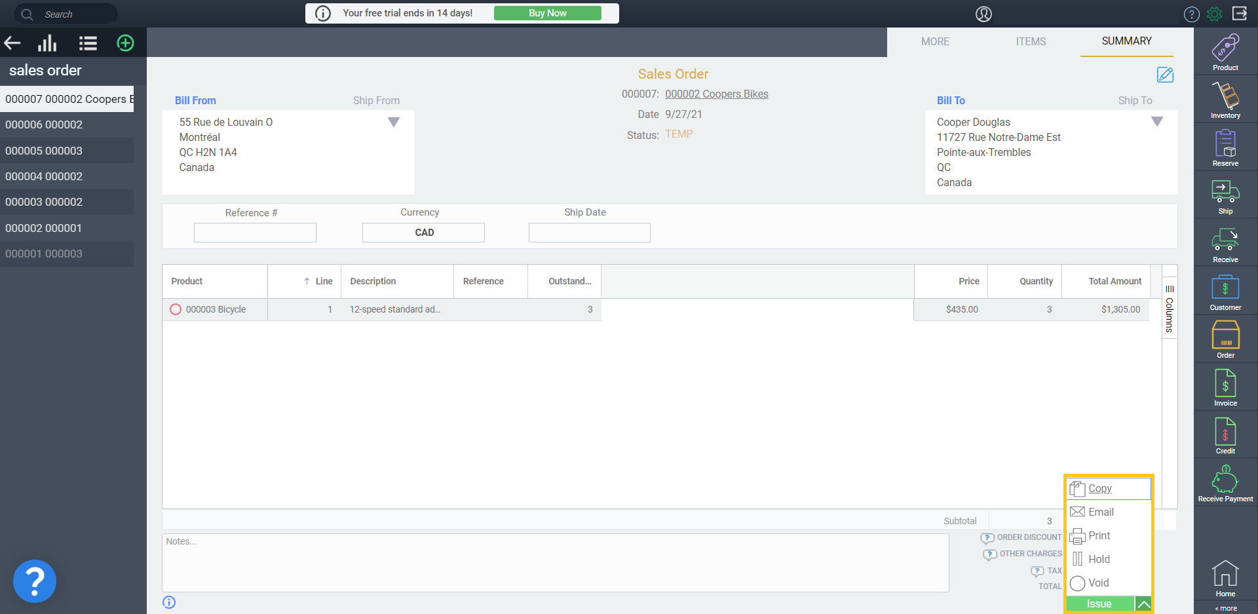Go to Home in sidebar
Image resolution: width=1258 pixels, height=614 pixels.
tap(1225, 579)
